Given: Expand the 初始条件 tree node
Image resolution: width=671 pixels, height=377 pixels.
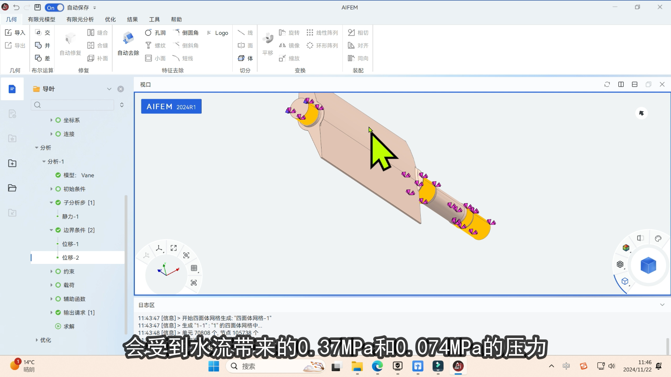Looking at the screenshot, I should 51,189.
